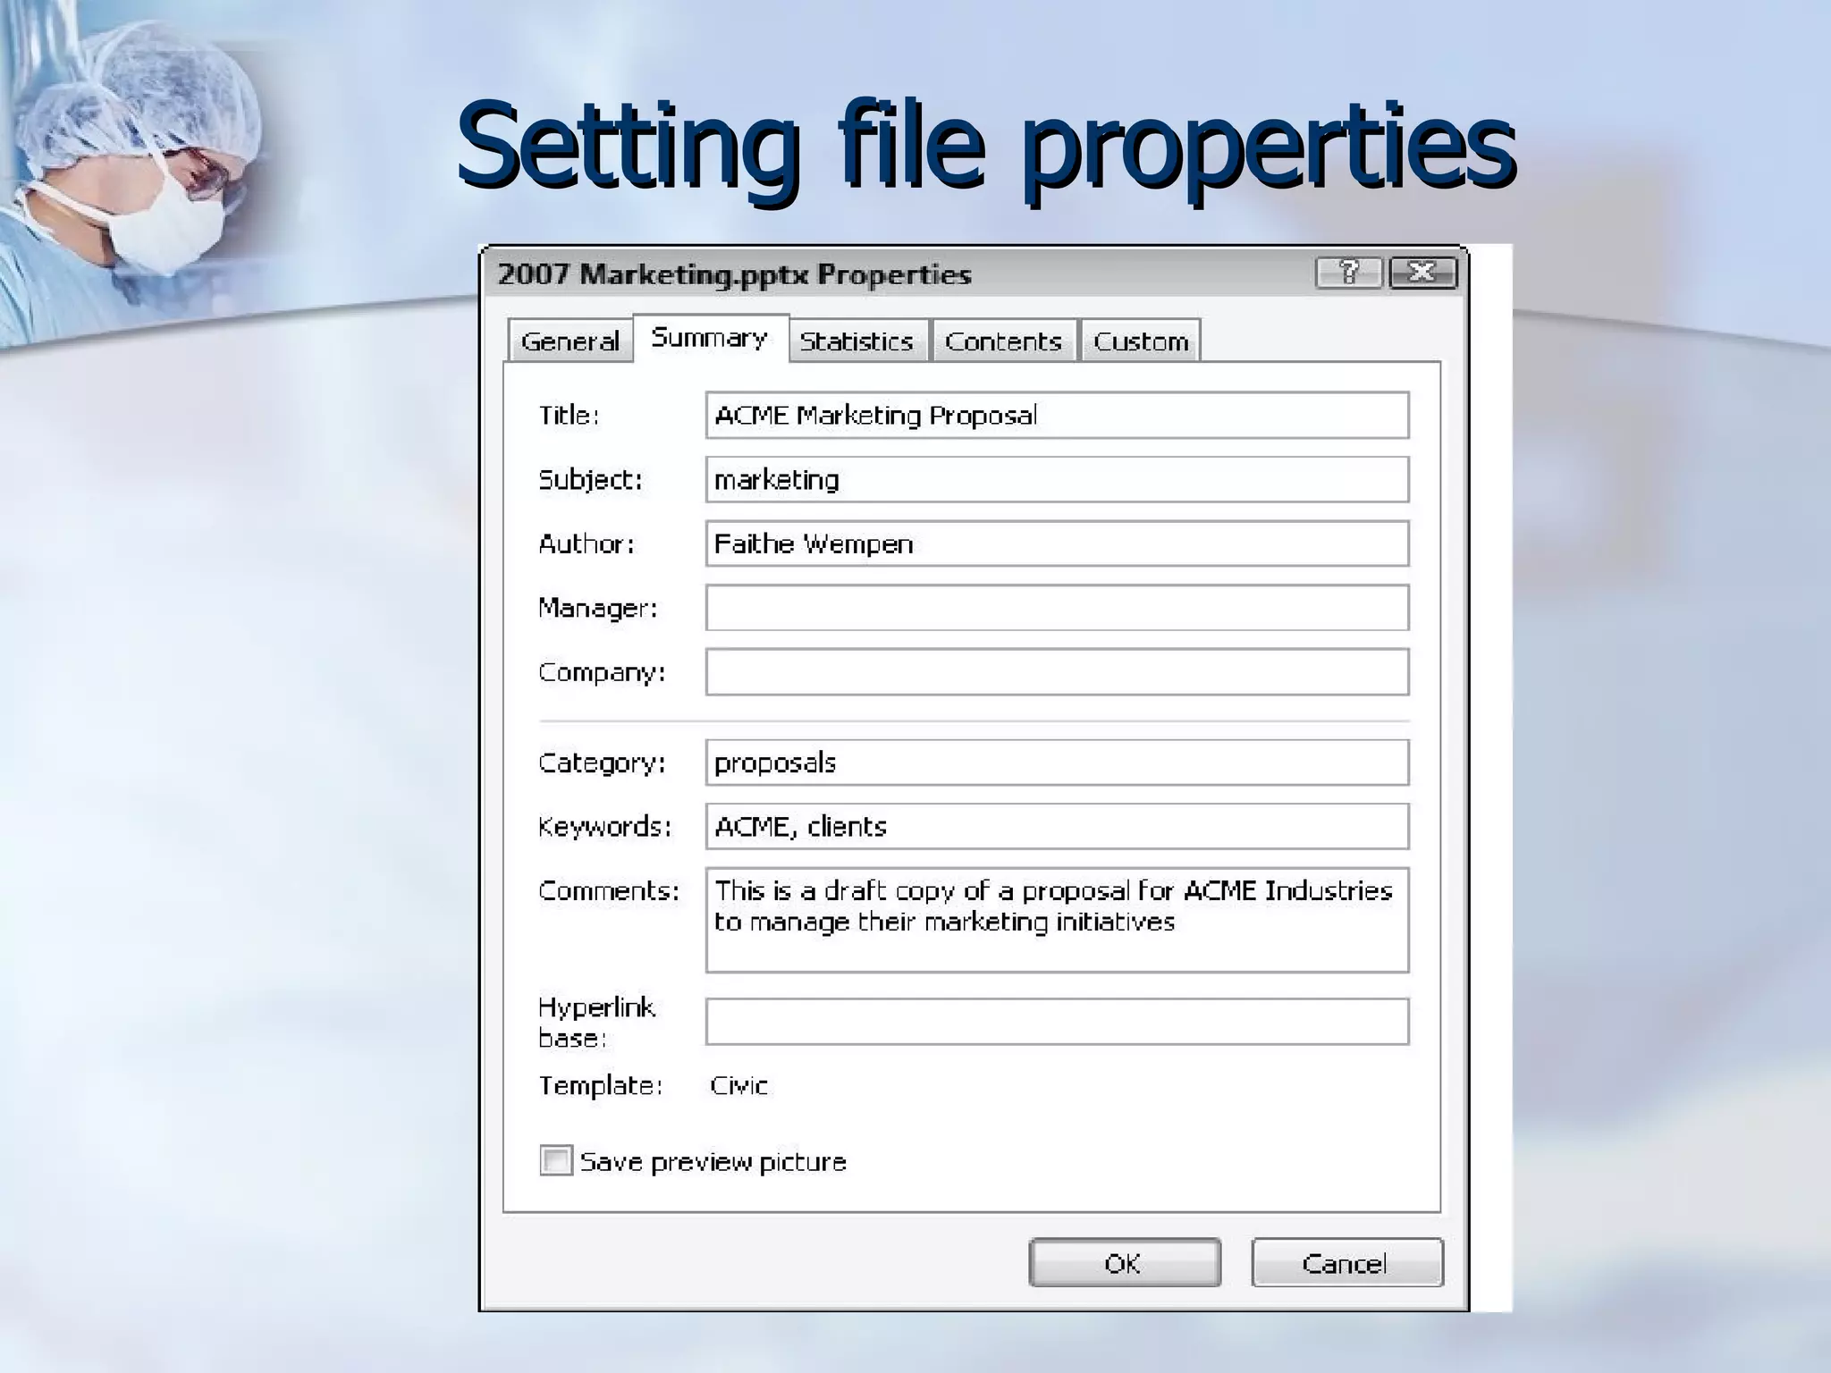Click the Title field containing ACME Marketing Proposal
The width and height of the screenshot is (1831, 1373).
[1057, 415]
